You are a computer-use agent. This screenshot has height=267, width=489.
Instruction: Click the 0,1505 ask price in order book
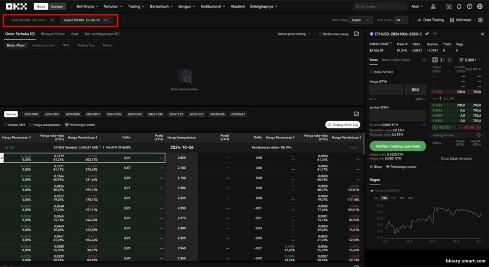(437, 92)
